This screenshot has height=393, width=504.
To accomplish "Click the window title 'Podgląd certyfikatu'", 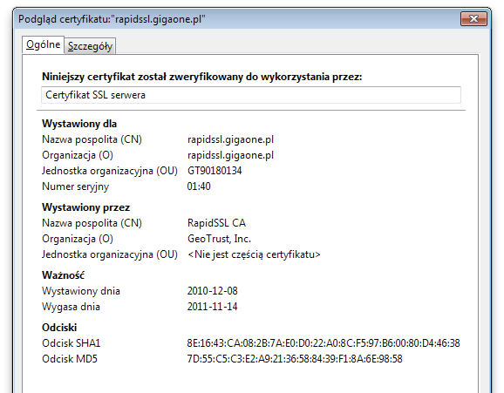I will coord(112,19).
